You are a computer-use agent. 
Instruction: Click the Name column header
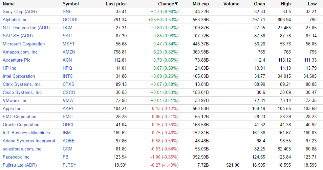9,4
